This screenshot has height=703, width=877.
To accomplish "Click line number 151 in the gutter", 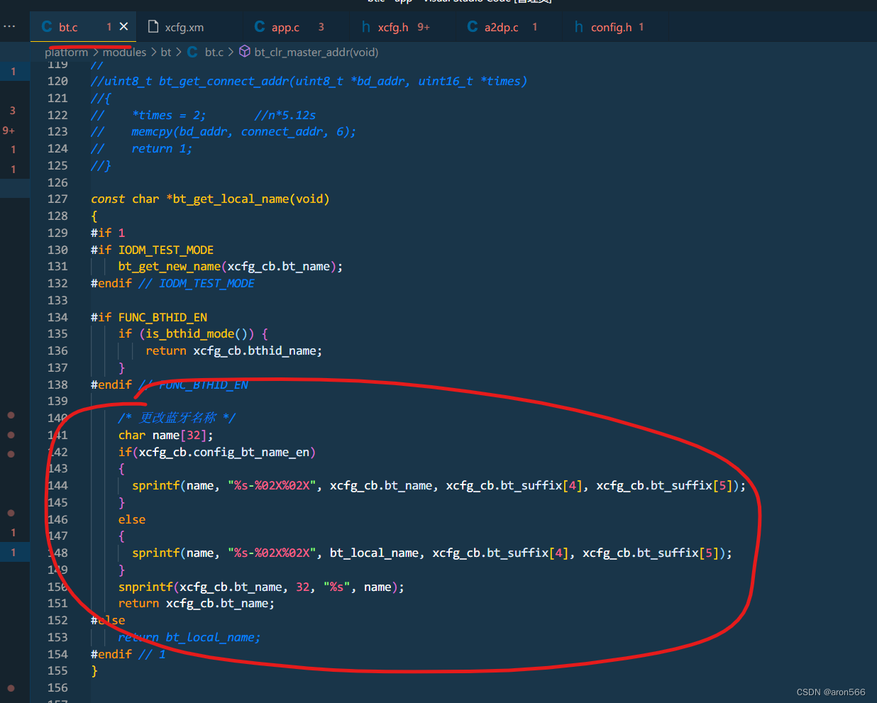I will click(x=57, y=604).
